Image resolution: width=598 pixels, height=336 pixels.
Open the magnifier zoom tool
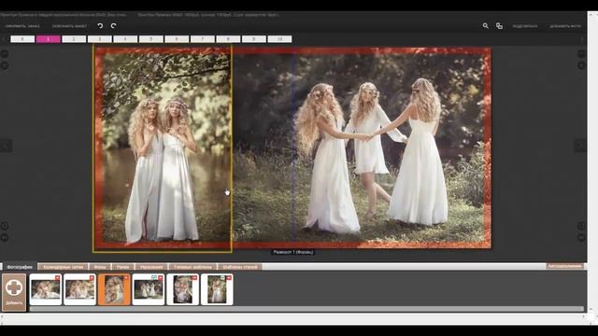coord(486,26)
